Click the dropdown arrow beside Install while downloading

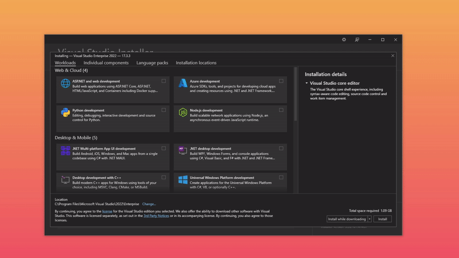pos(369,219)
